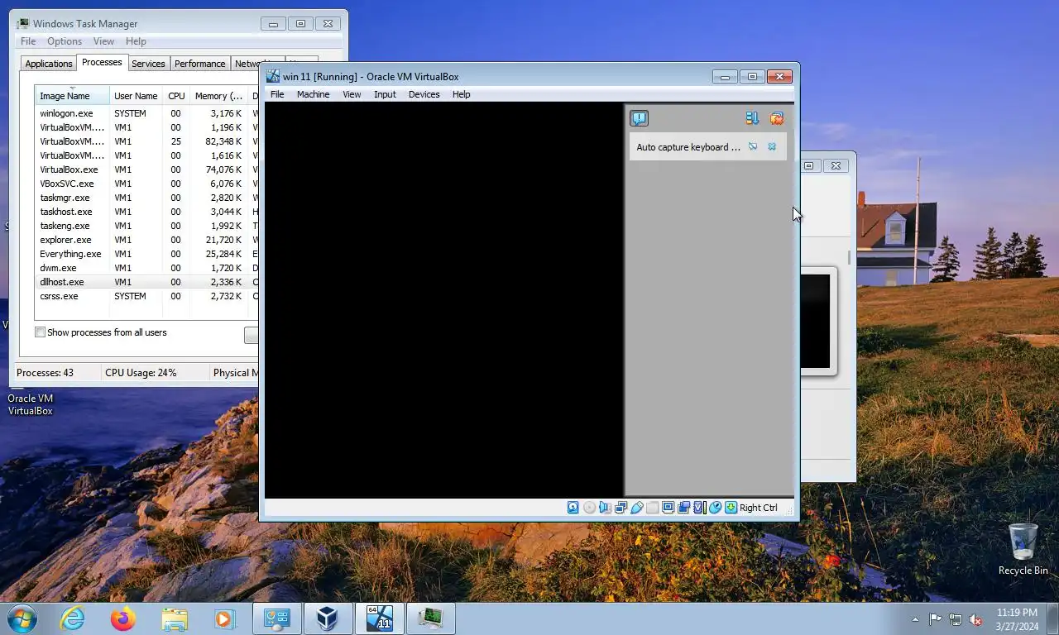Dismiss the Auto capture keyboard notification

click(x=772, y=146)
